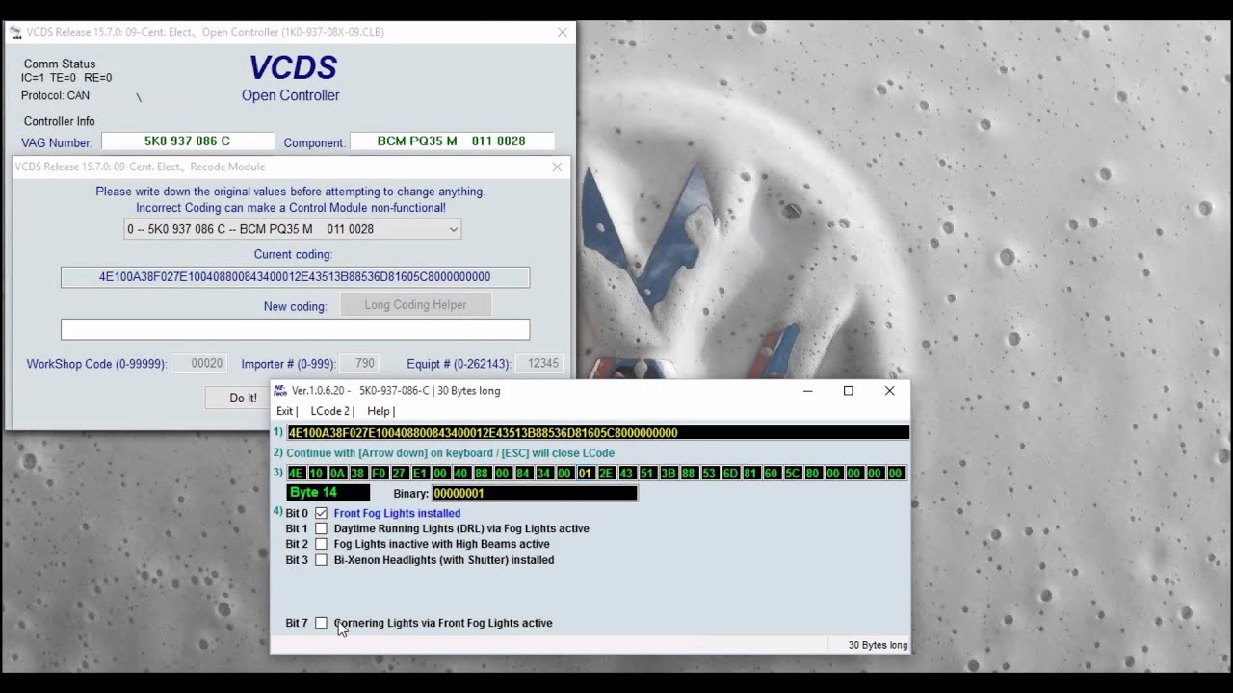Click the 'Continue with [Arrow down]' hint text
The image size is (1233, 693).
click(x=450, y=453)
